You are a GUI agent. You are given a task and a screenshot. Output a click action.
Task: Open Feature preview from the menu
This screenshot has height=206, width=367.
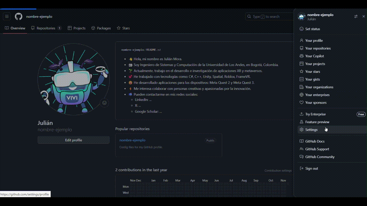point(317,122)
